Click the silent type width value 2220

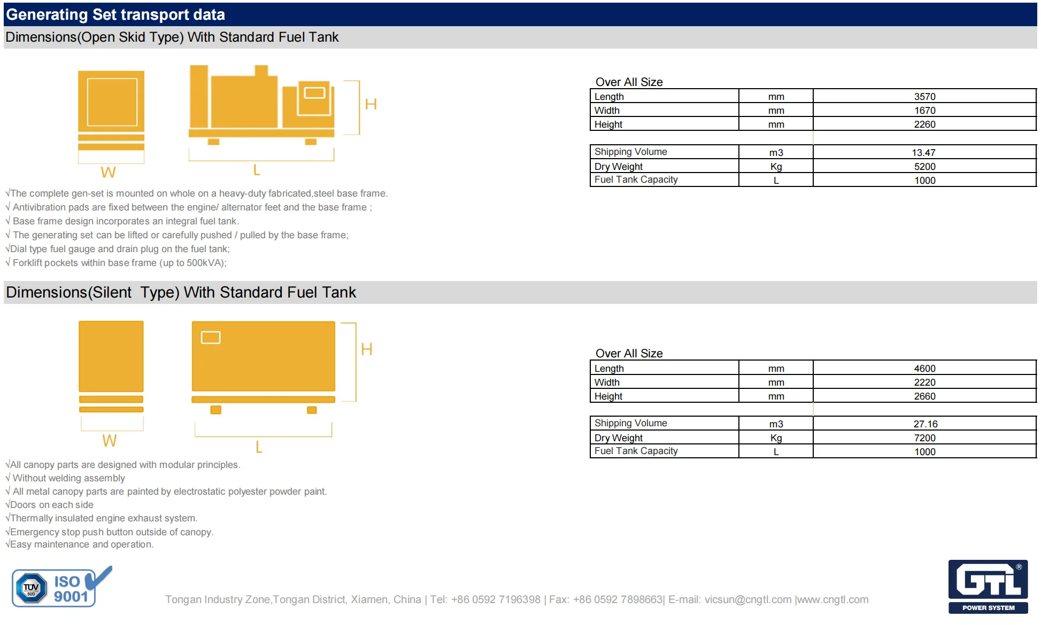924,382
